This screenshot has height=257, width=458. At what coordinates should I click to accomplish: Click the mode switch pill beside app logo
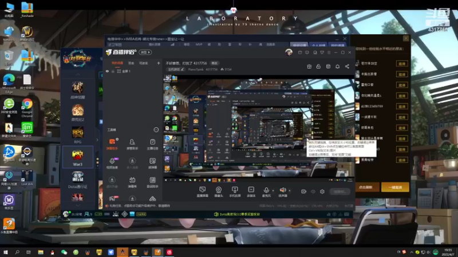[x=145, y=52]
